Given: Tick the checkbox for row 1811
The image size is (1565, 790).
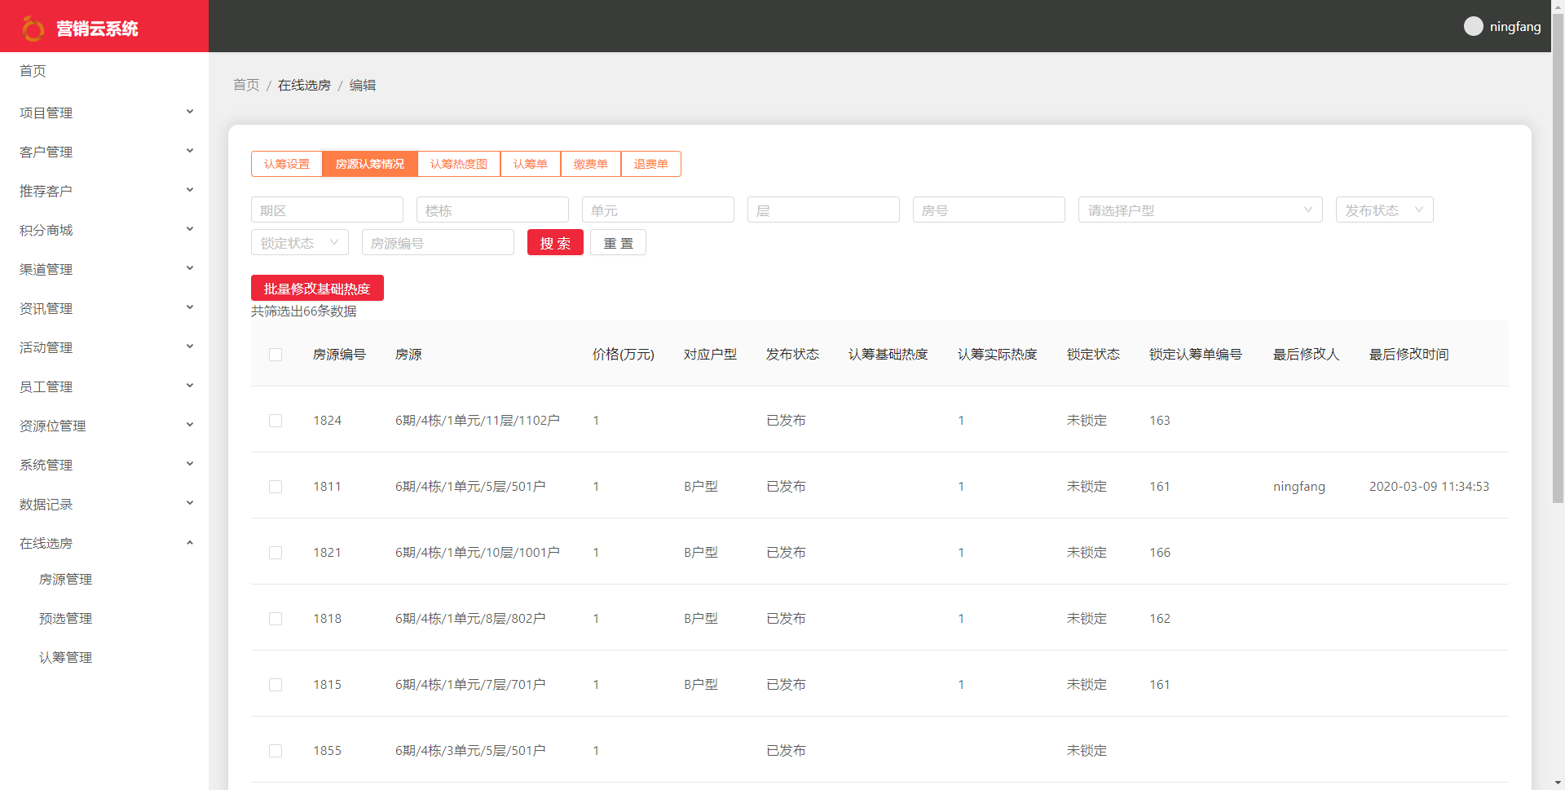Looking at the screenshot, I should 276,487.
